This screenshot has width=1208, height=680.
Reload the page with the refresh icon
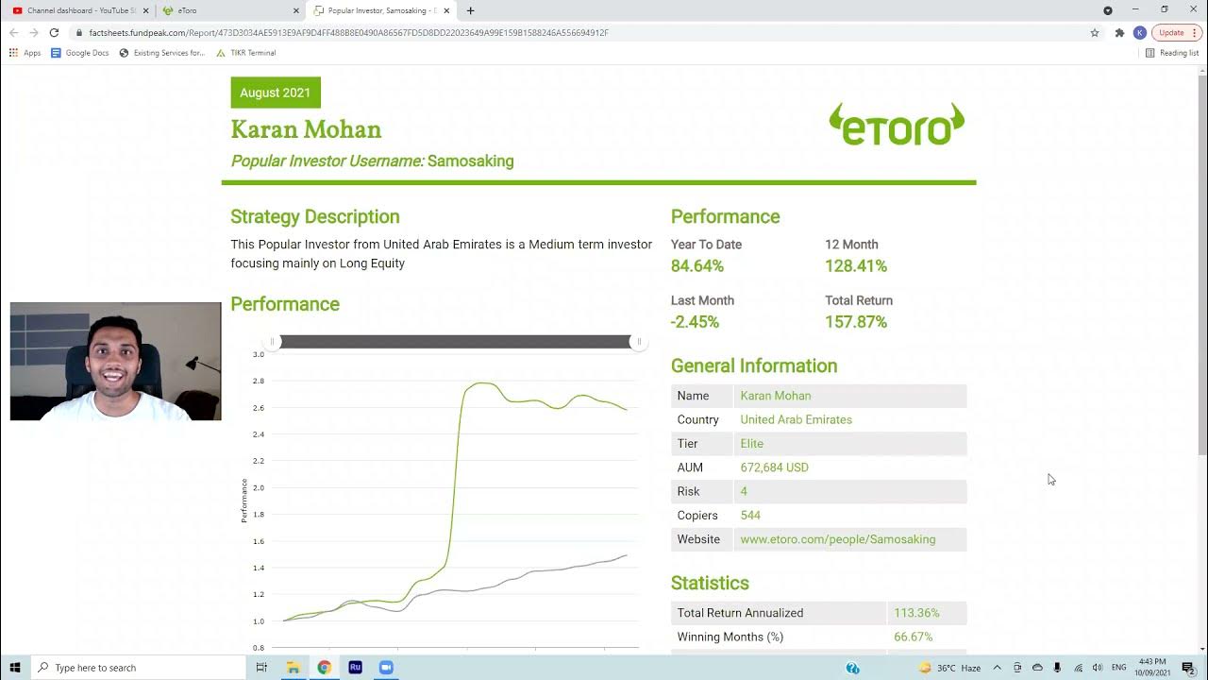54,32
